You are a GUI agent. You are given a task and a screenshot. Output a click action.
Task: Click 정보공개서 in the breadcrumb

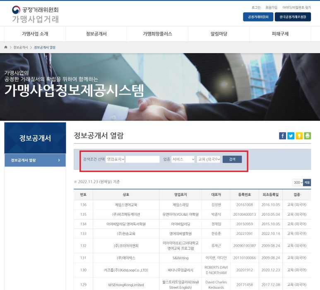click(21, 47)
